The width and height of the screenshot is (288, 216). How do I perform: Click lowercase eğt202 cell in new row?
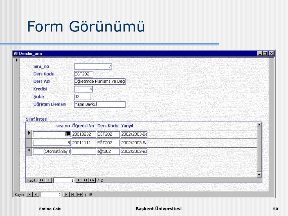pos(108,151)
